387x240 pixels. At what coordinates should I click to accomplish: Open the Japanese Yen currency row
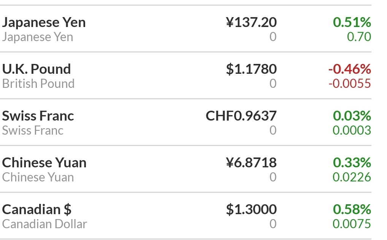[186, 29]
